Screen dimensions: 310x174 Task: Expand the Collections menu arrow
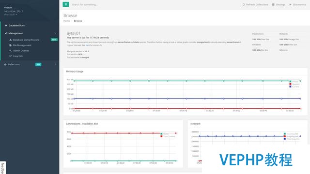(56, 64)
